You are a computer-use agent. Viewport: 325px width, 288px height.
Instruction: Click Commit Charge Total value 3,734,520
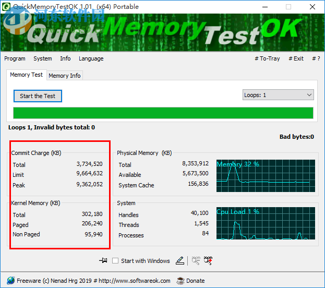(x=90, y=164)
